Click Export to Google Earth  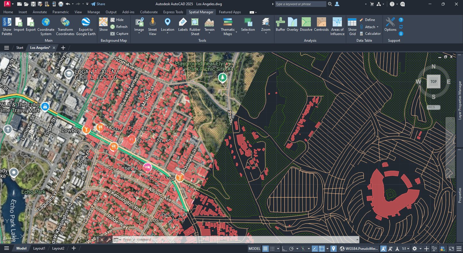coord(86,26)
